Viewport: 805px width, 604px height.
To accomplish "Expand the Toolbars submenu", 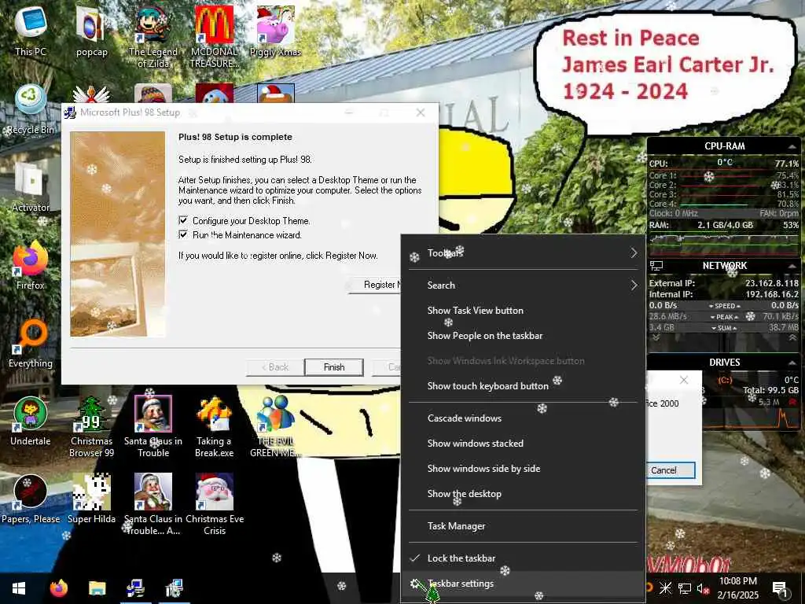I will pos(523,252).
